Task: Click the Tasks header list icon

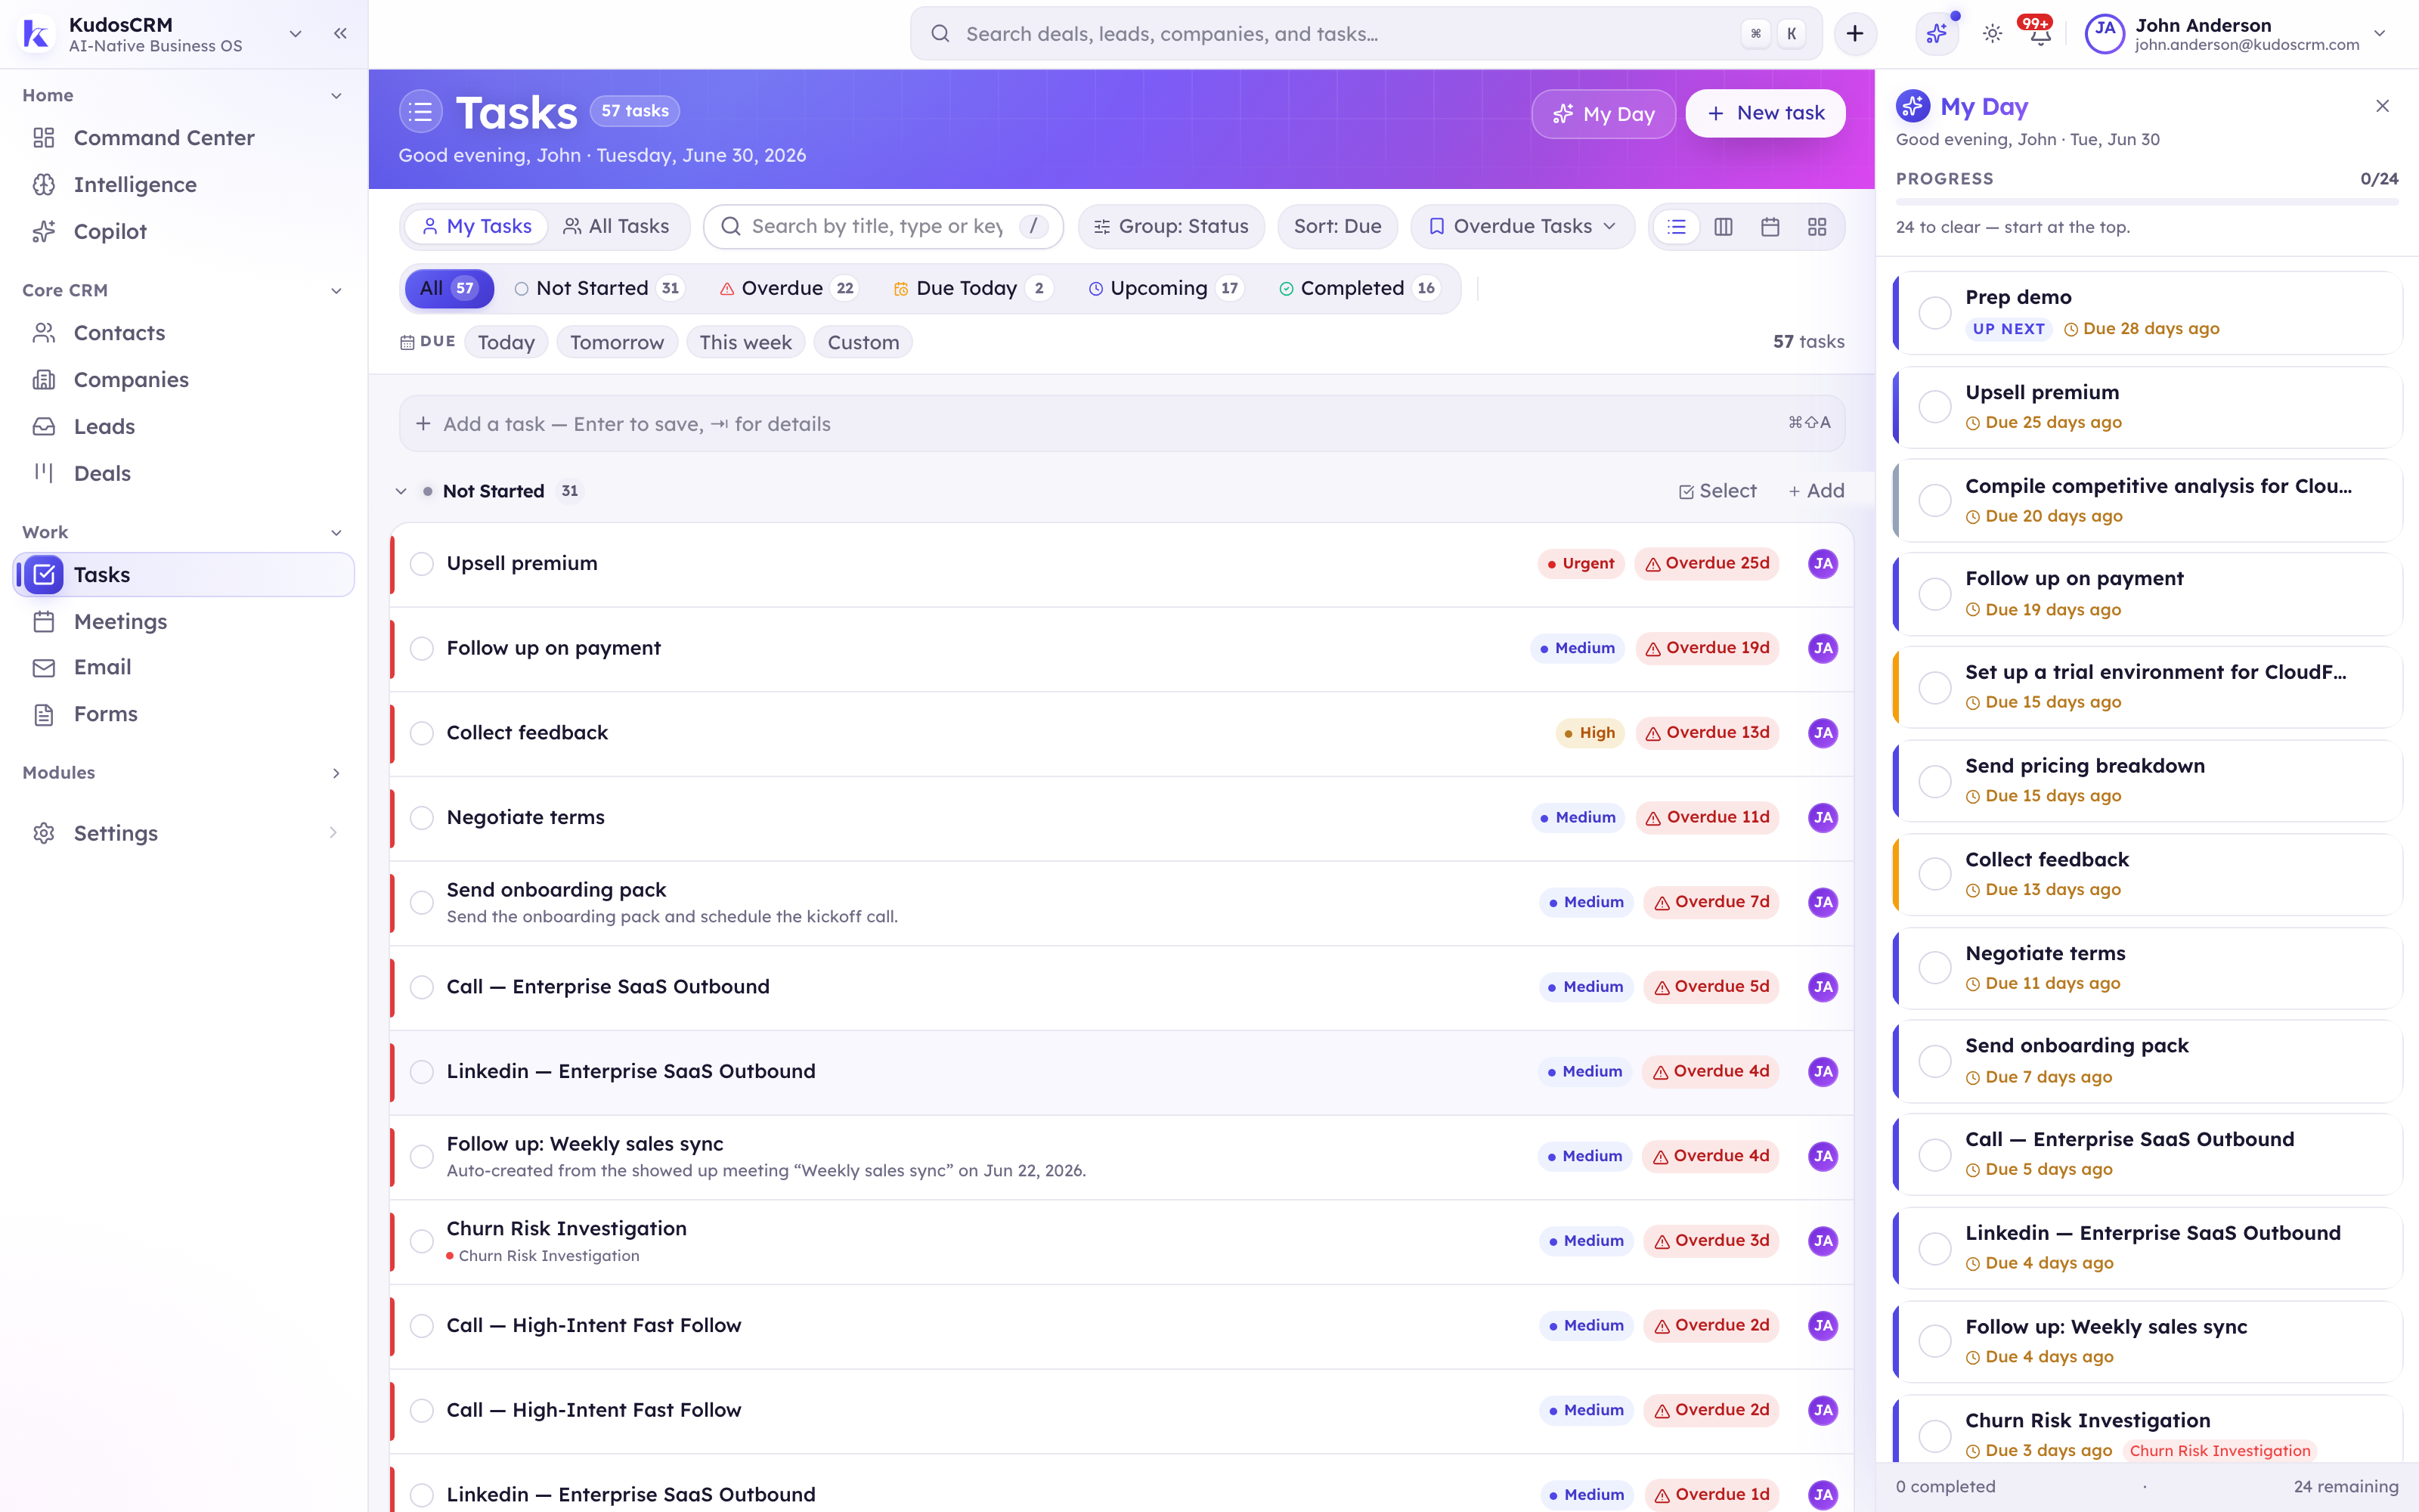Action: (x=421, y=112)
